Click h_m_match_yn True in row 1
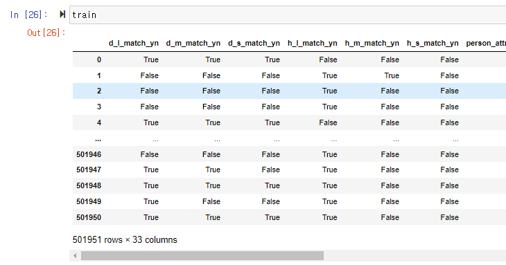Viewport: 506px width, 265px height. click(392, 75)
